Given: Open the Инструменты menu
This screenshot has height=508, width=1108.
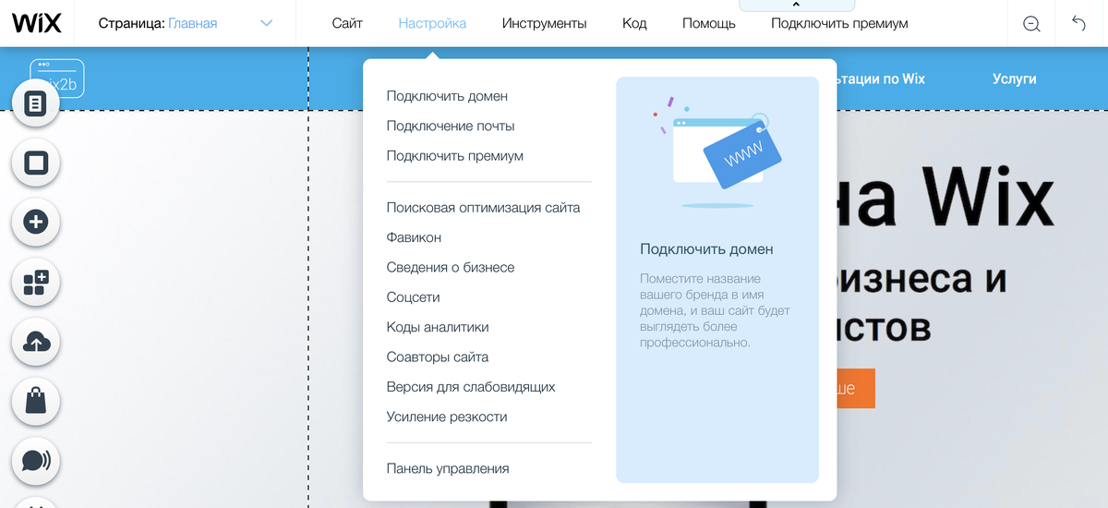Looking at the screenshot, I should click(545, 23).
